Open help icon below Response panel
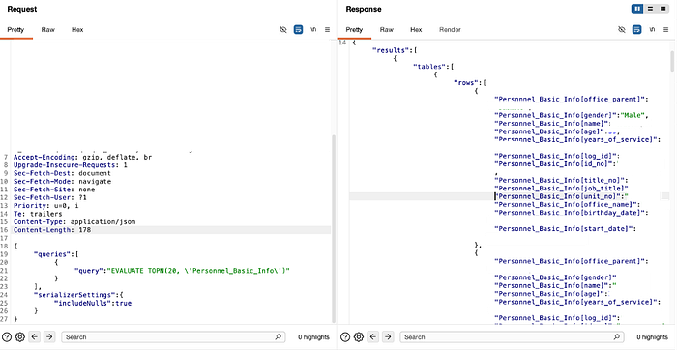This screenshot has width=677, height=350. (x=345, y=337)
